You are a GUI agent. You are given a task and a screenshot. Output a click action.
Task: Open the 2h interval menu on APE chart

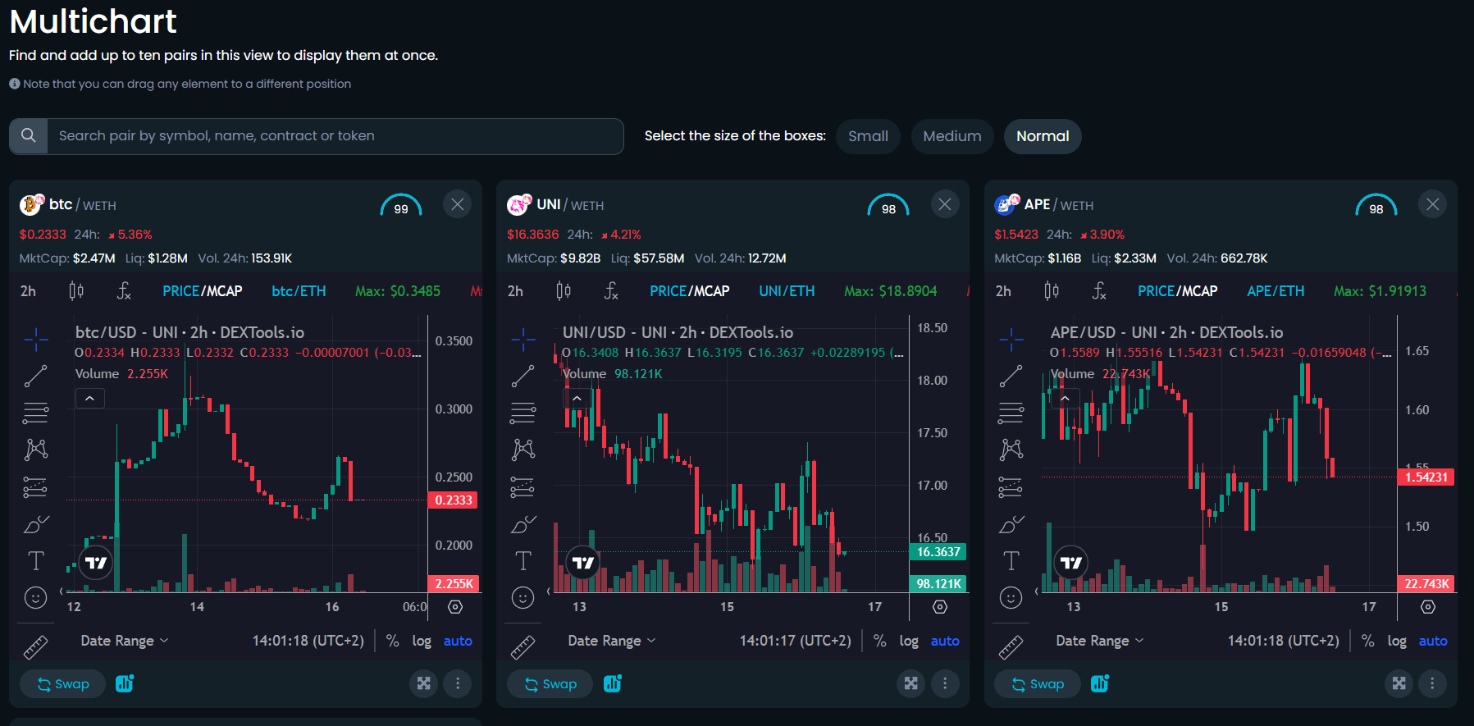tap(1003, 291)
